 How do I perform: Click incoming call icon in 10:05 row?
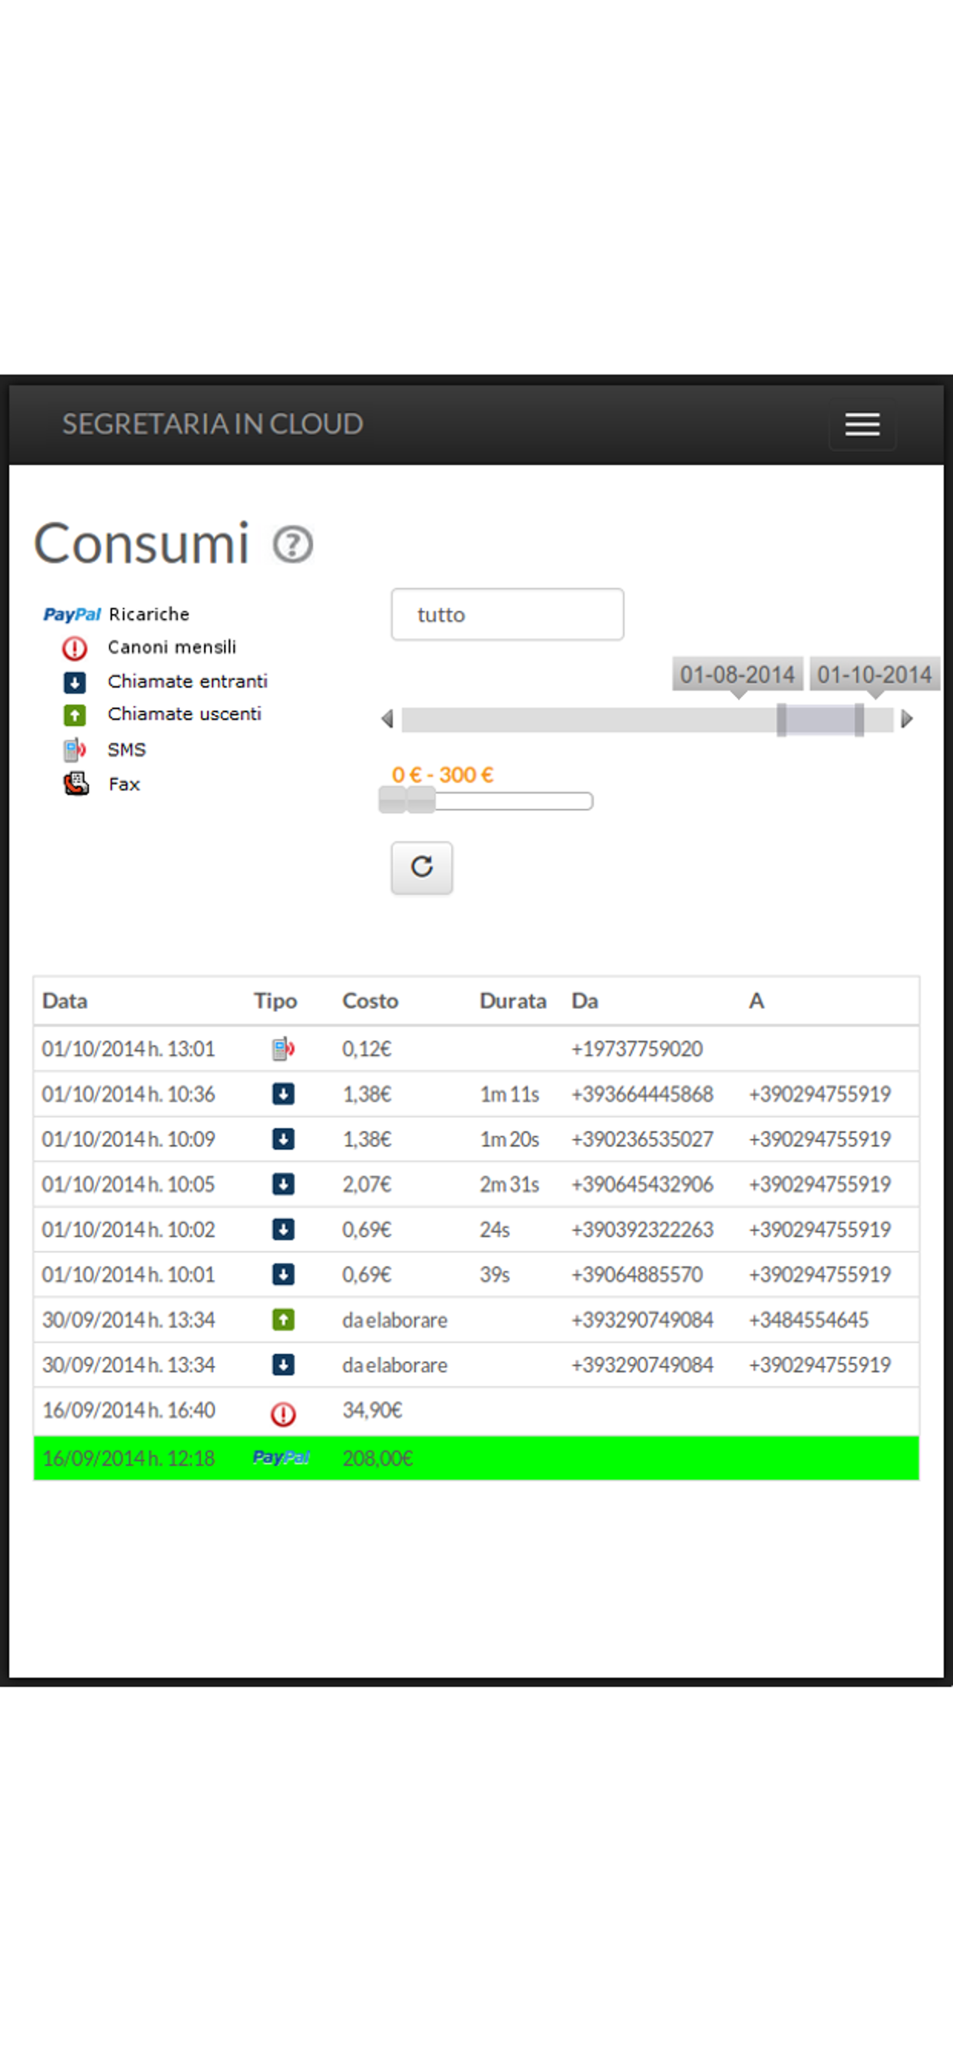pyautogui.click(x=283, y=1184)
